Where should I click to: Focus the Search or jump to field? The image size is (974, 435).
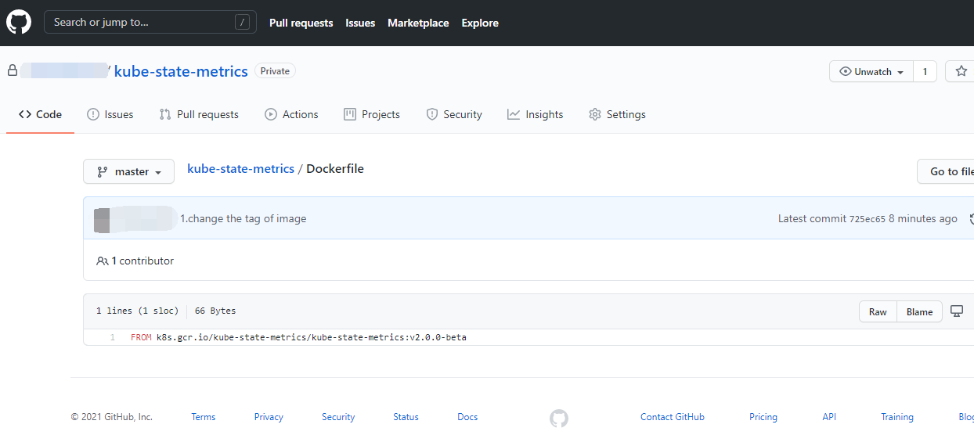141,23
